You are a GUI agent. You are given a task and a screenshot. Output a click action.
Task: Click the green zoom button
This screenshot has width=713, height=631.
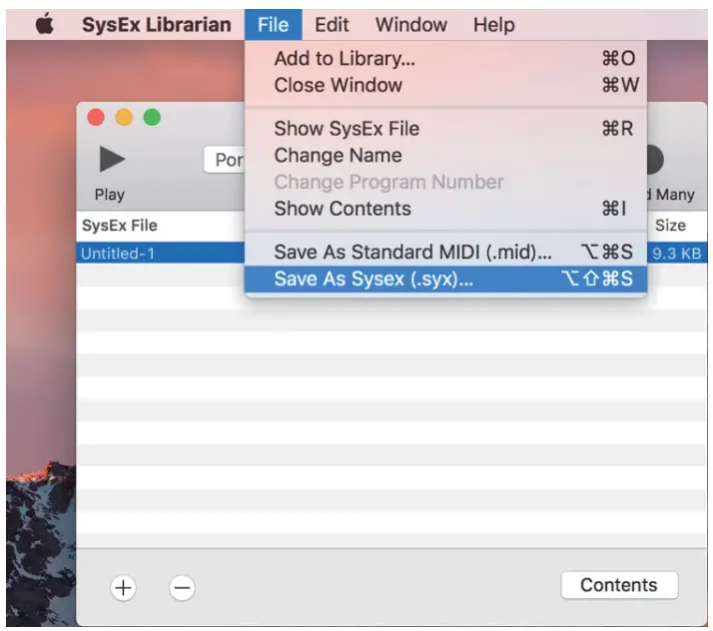pos(152,117)
